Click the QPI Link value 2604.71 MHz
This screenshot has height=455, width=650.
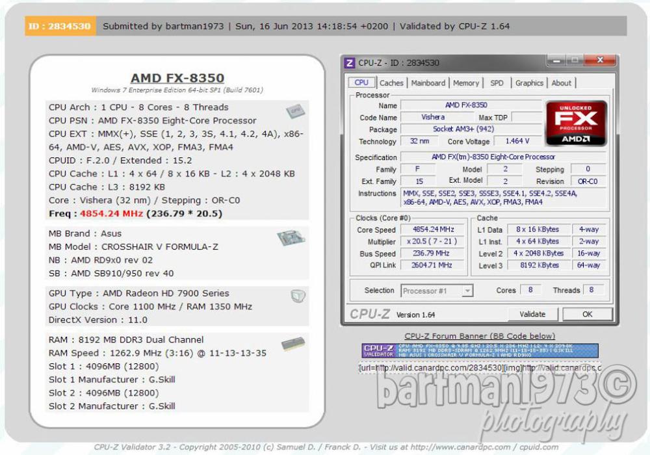click(433, 265)
